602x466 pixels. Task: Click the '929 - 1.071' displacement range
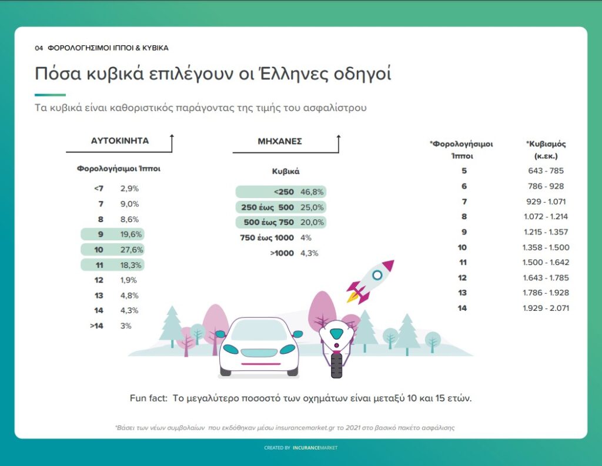(x=546, y=202)
